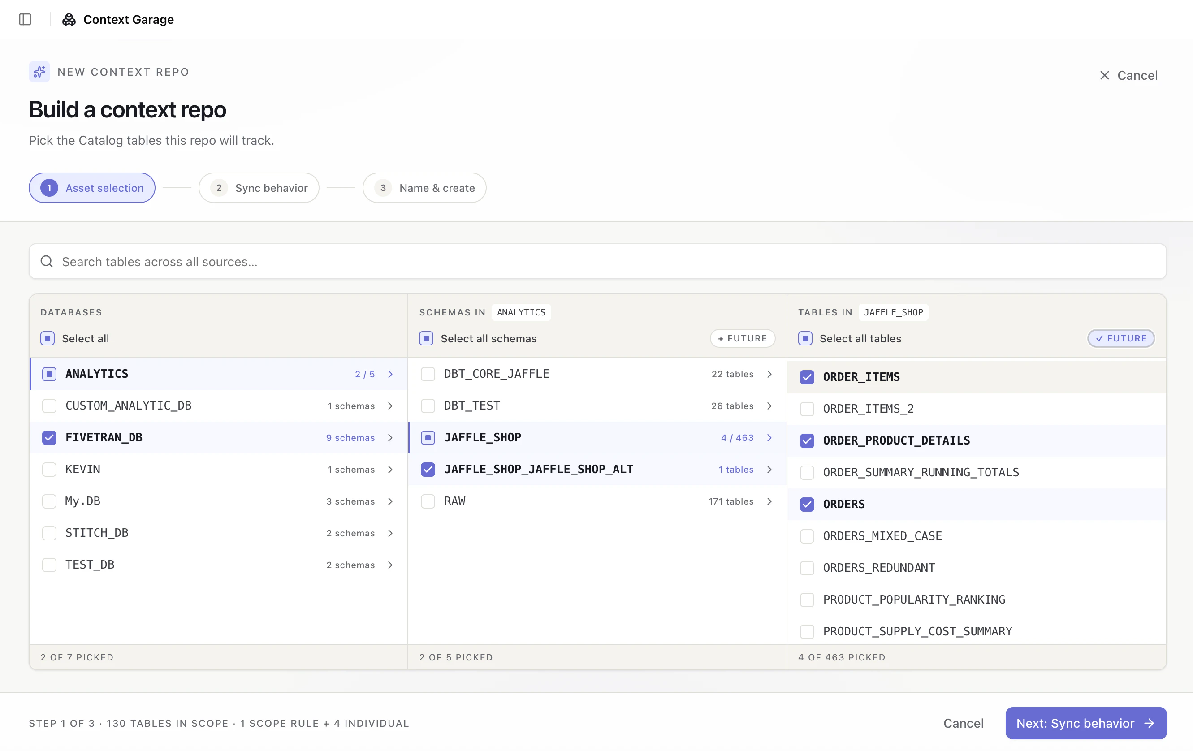Uncheck the ORDER_PRODUCT_DETAILS table

click(807, 440)
